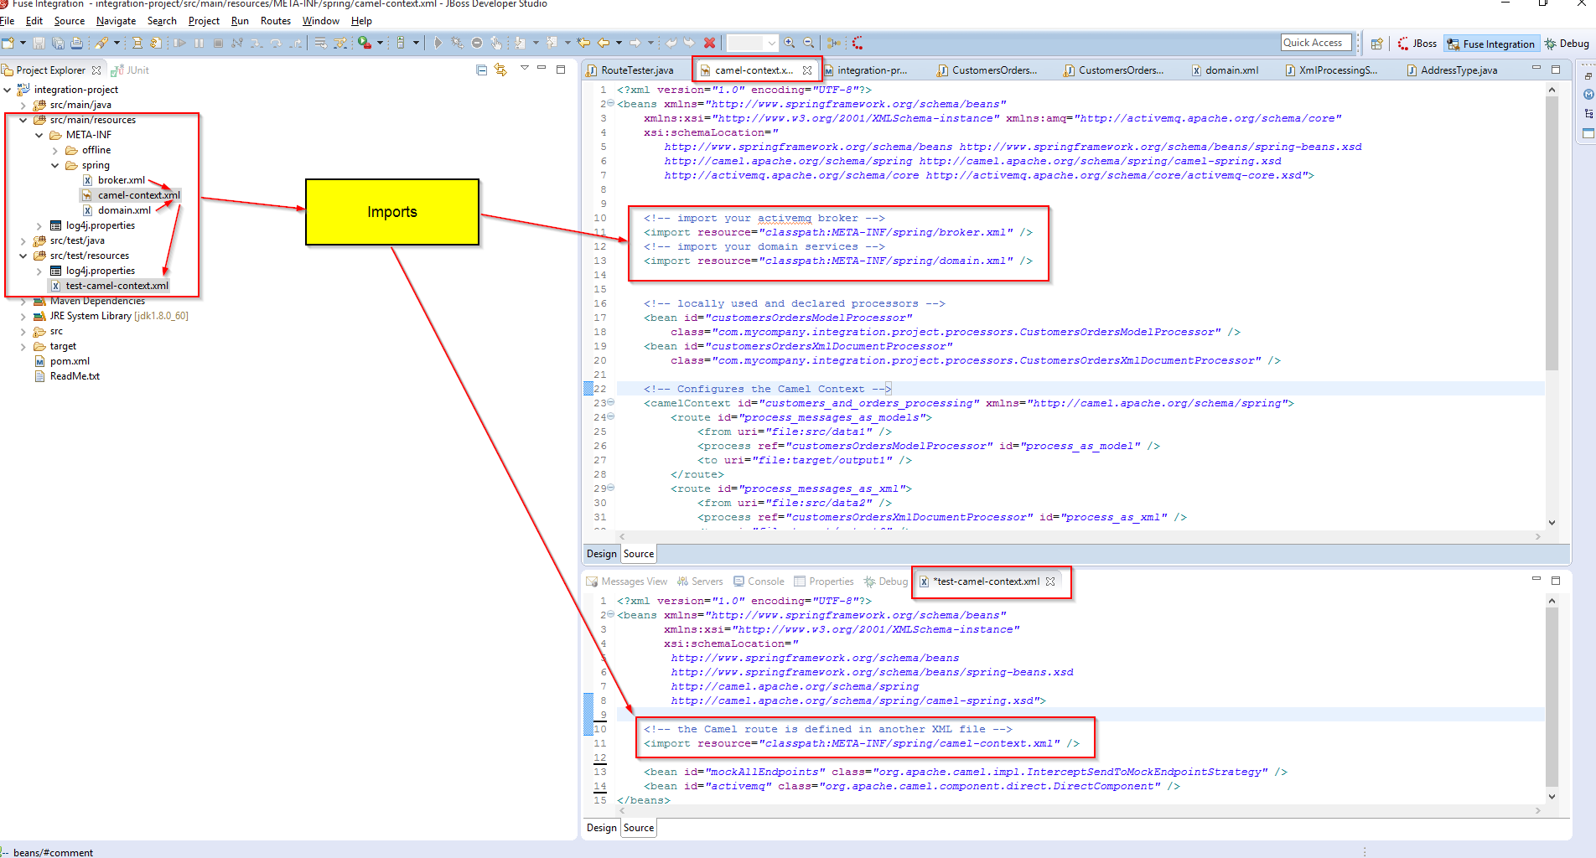This screenshot has width=1596, height=858.
Task: Click the Print toolbar icon
Action: click(77, 43)
